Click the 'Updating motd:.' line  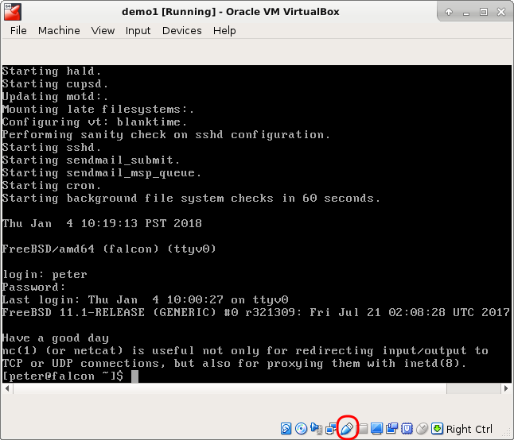point(55,97)
